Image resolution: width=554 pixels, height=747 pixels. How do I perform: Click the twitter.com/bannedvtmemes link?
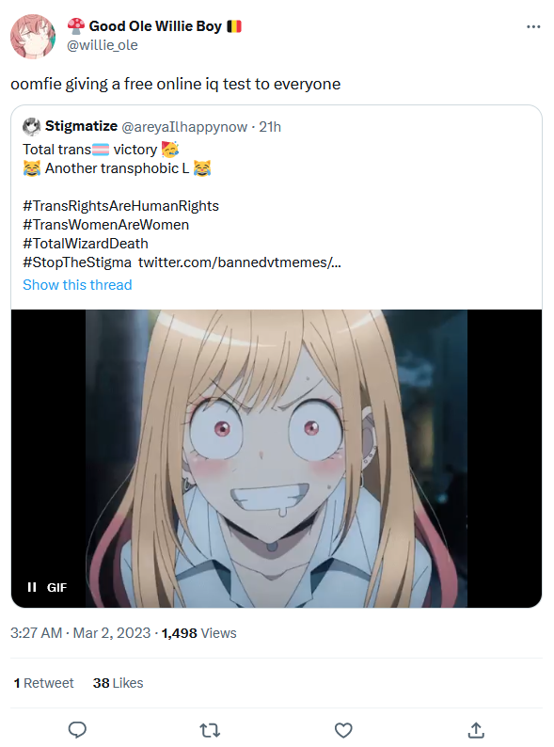[x=240, y=262]
